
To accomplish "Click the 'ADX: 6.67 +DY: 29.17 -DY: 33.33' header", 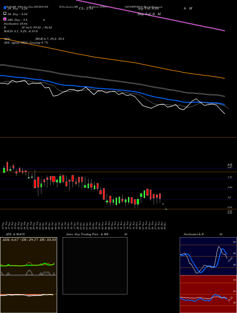I will (29, 239).
